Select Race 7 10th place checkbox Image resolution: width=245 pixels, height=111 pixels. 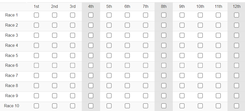point(200,75)
